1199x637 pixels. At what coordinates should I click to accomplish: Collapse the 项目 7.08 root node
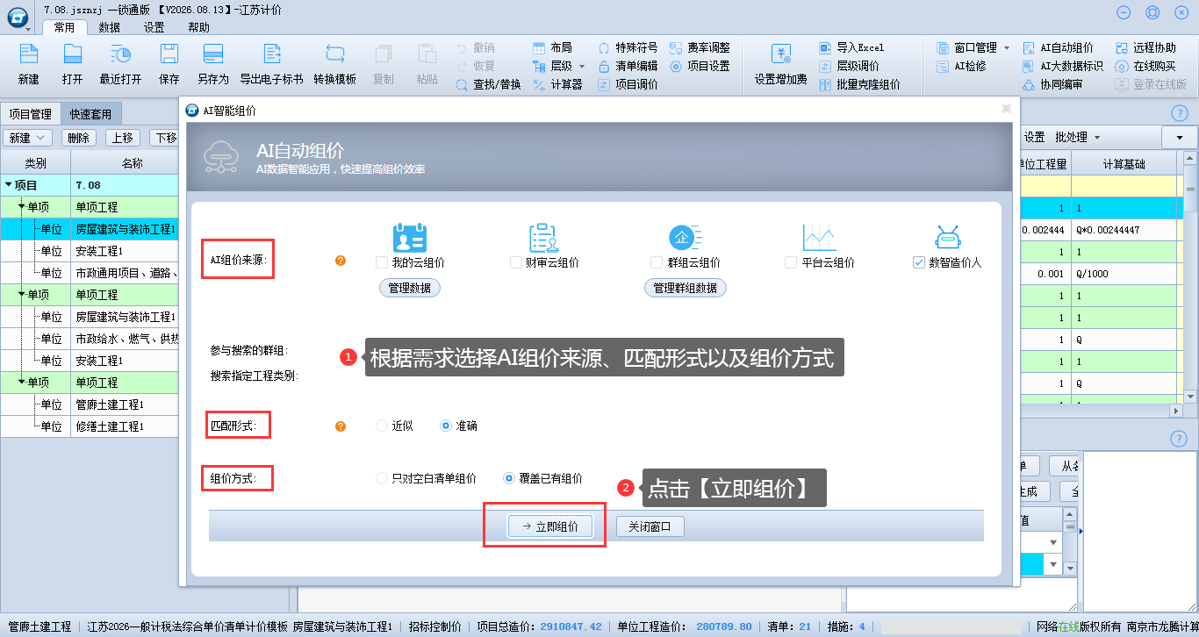tap(9, 185)
